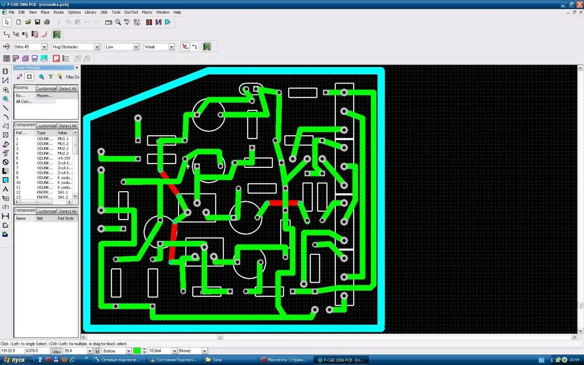Toggle the component view button in Design Manager
Screen dimensions: 584x365
(29, 77)
